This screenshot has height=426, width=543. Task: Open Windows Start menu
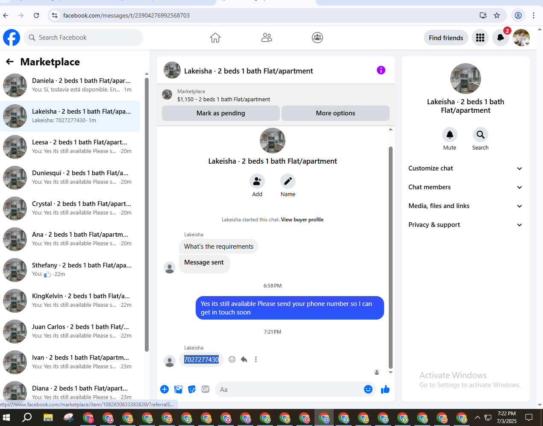coord(6,417)
